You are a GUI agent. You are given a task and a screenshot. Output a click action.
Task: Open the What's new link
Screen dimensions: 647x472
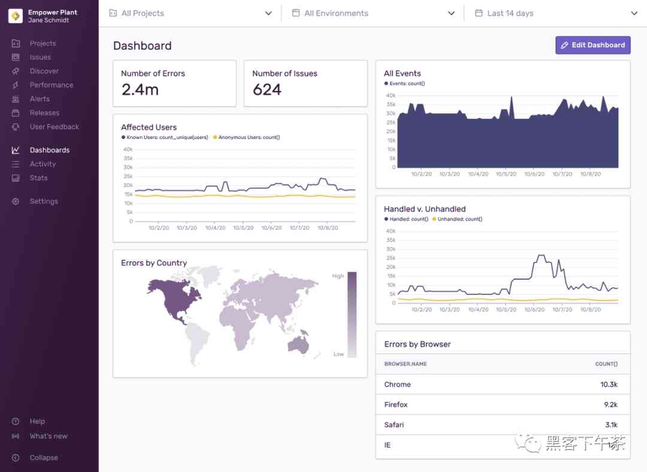click(x=48, y=436)
